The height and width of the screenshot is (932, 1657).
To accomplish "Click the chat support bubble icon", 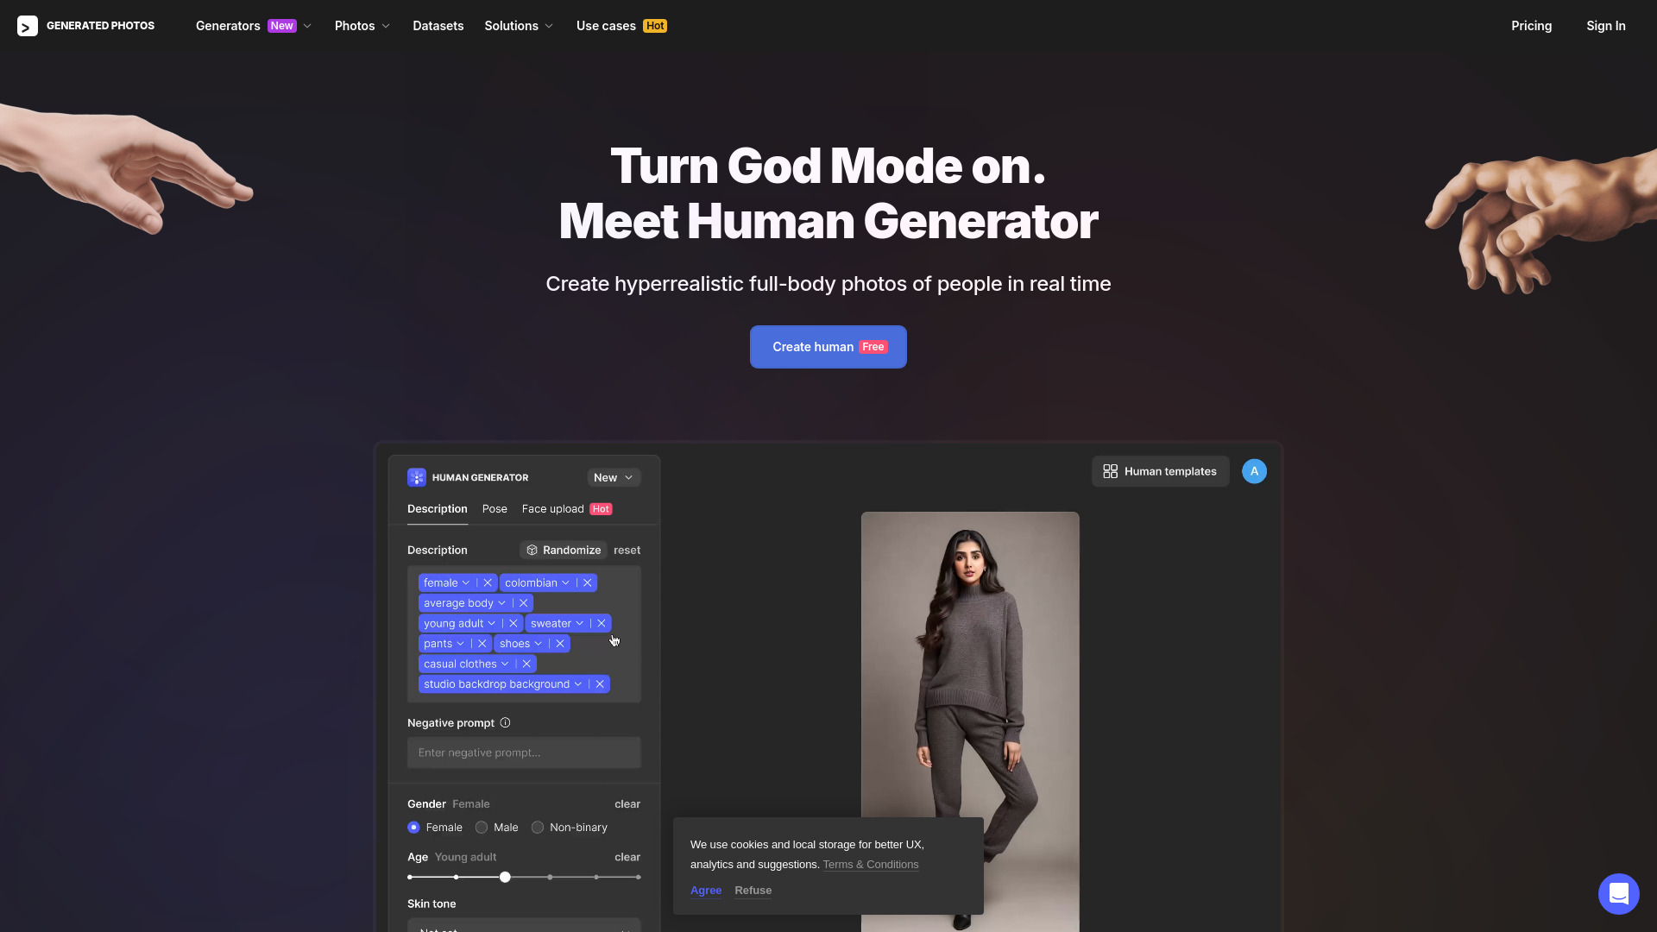I will click(1617, 893).
